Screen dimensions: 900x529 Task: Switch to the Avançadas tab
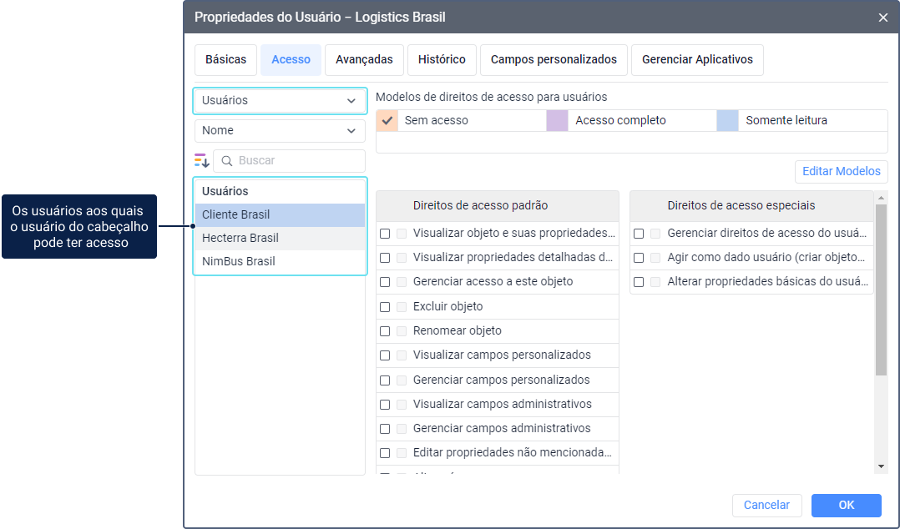(364, 60)
